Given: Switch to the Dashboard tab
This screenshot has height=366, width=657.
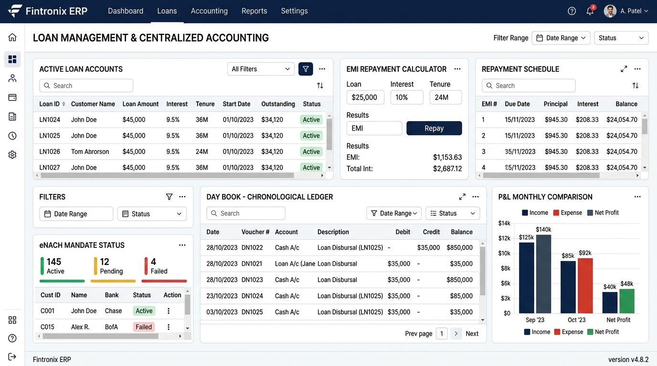Looking at the screenshot, I should click(x=126, y=11).
